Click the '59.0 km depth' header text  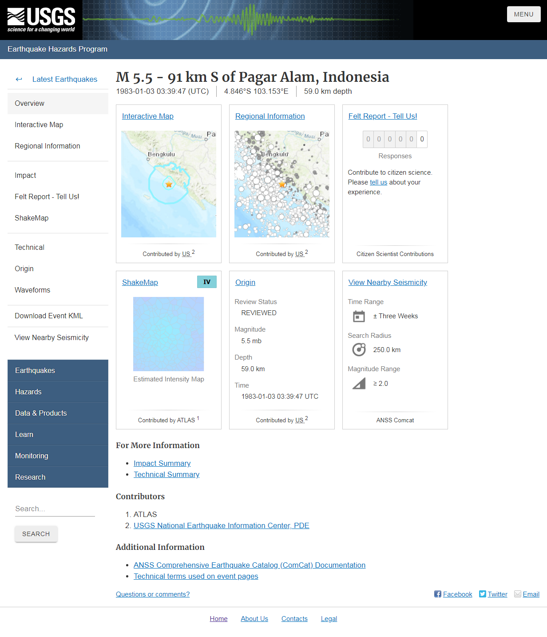tap(328, 92)
